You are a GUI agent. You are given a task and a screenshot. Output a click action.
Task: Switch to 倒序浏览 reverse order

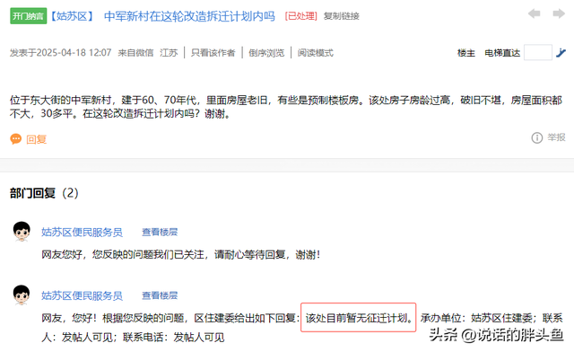click(266, 53)
